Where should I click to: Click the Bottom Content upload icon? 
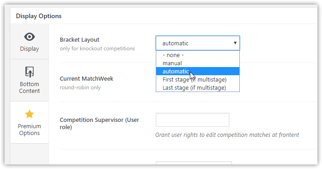[30, 72]
